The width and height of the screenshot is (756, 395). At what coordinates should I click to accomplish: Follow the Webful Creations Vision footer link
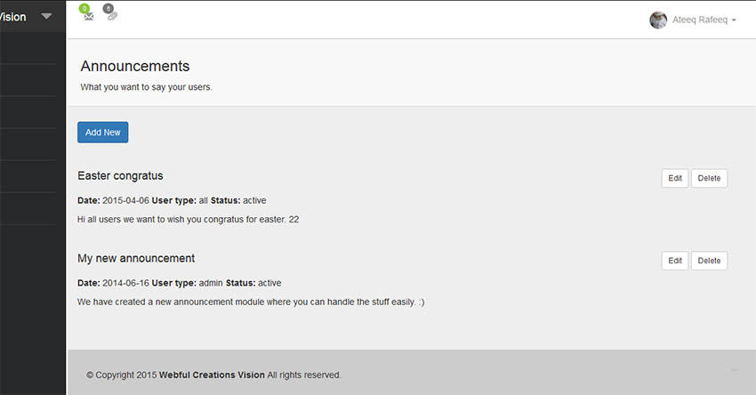click(212, 375)
